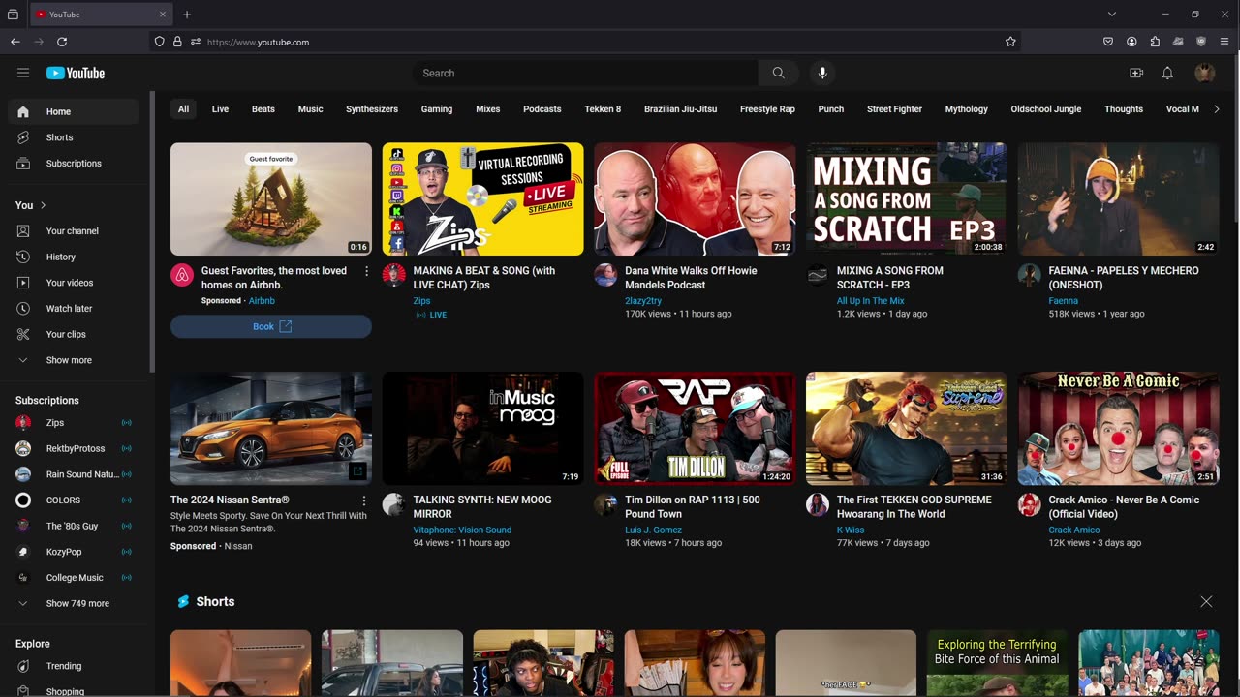Open Firefox application menu
Image resolution: width=1240 pixels, height=697 pixels.
coord(1224,42)
